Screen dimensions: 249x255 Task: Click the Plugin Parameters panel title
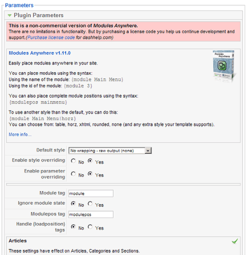(38, 15)
